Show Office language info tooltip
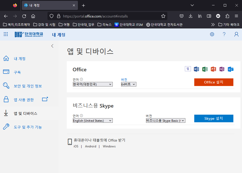Image resolution: width=242 pixels, height=173 pixels. (81, 79)
